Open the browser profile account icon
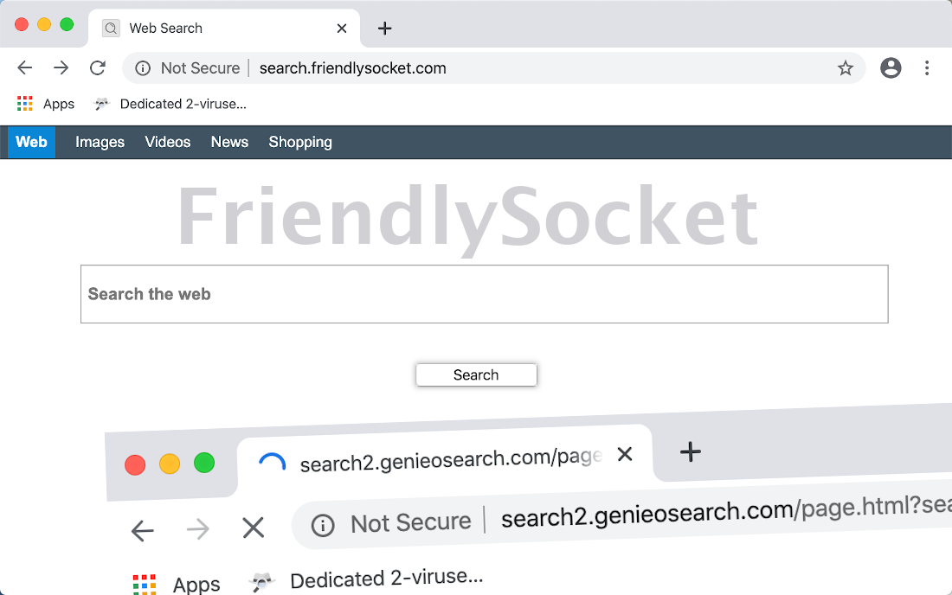The image size is (952, 595). [x=891, y=67]
